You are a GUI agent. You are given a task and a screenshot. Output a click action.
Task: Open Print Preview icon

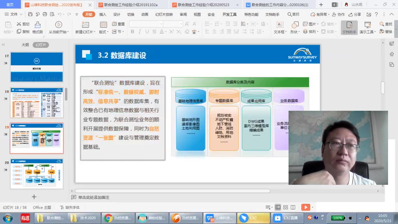point(52,14)
